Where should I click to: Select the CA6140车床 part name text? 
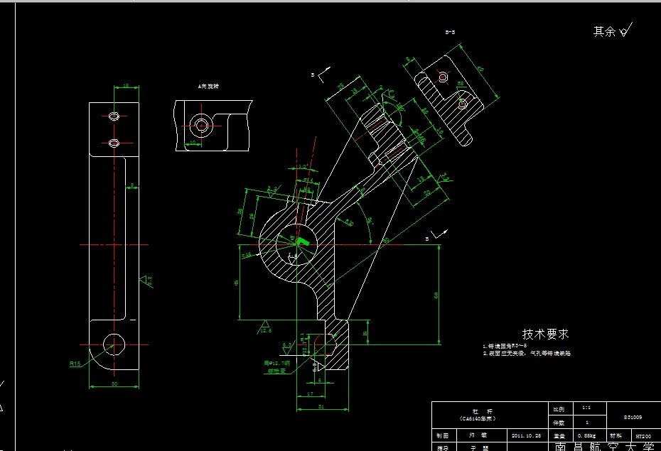click(478, 418)
